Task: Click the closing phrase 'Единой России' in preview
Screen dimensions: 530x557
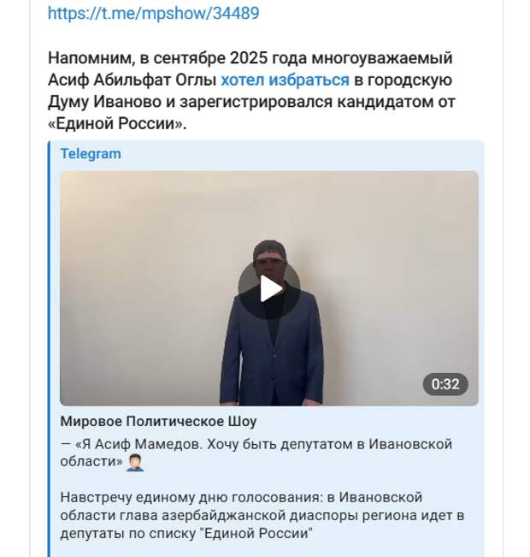Action: tap(256, 533)
